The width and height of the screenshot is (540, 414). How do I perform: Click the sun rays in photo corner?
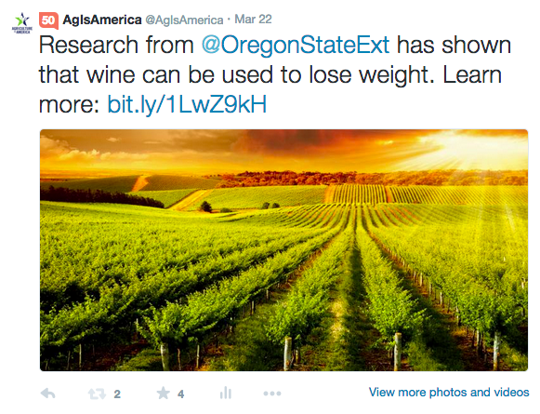pyautogui.click(x=482, y=150)
